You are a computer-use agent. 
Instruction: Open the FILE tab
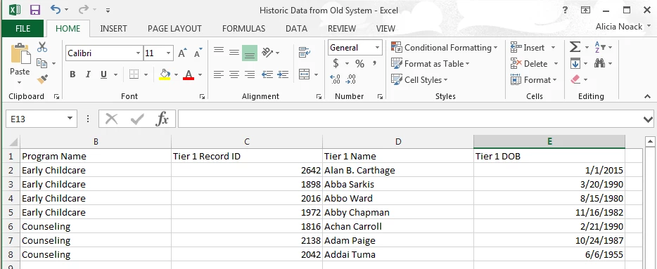coord(23,29)
